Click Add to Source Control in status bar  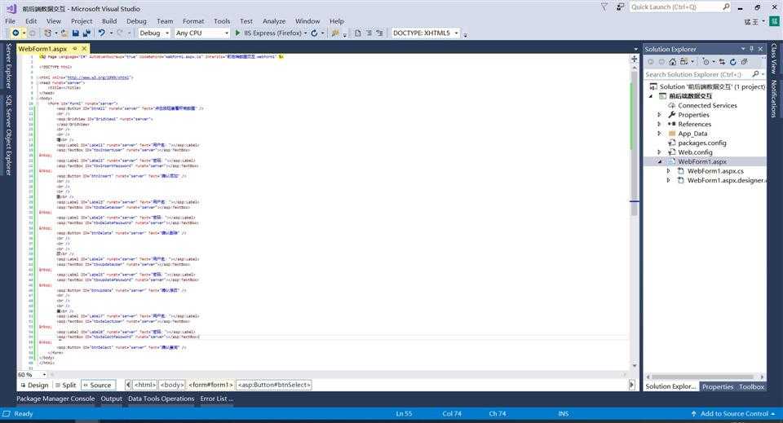click(x=733, y=413)
